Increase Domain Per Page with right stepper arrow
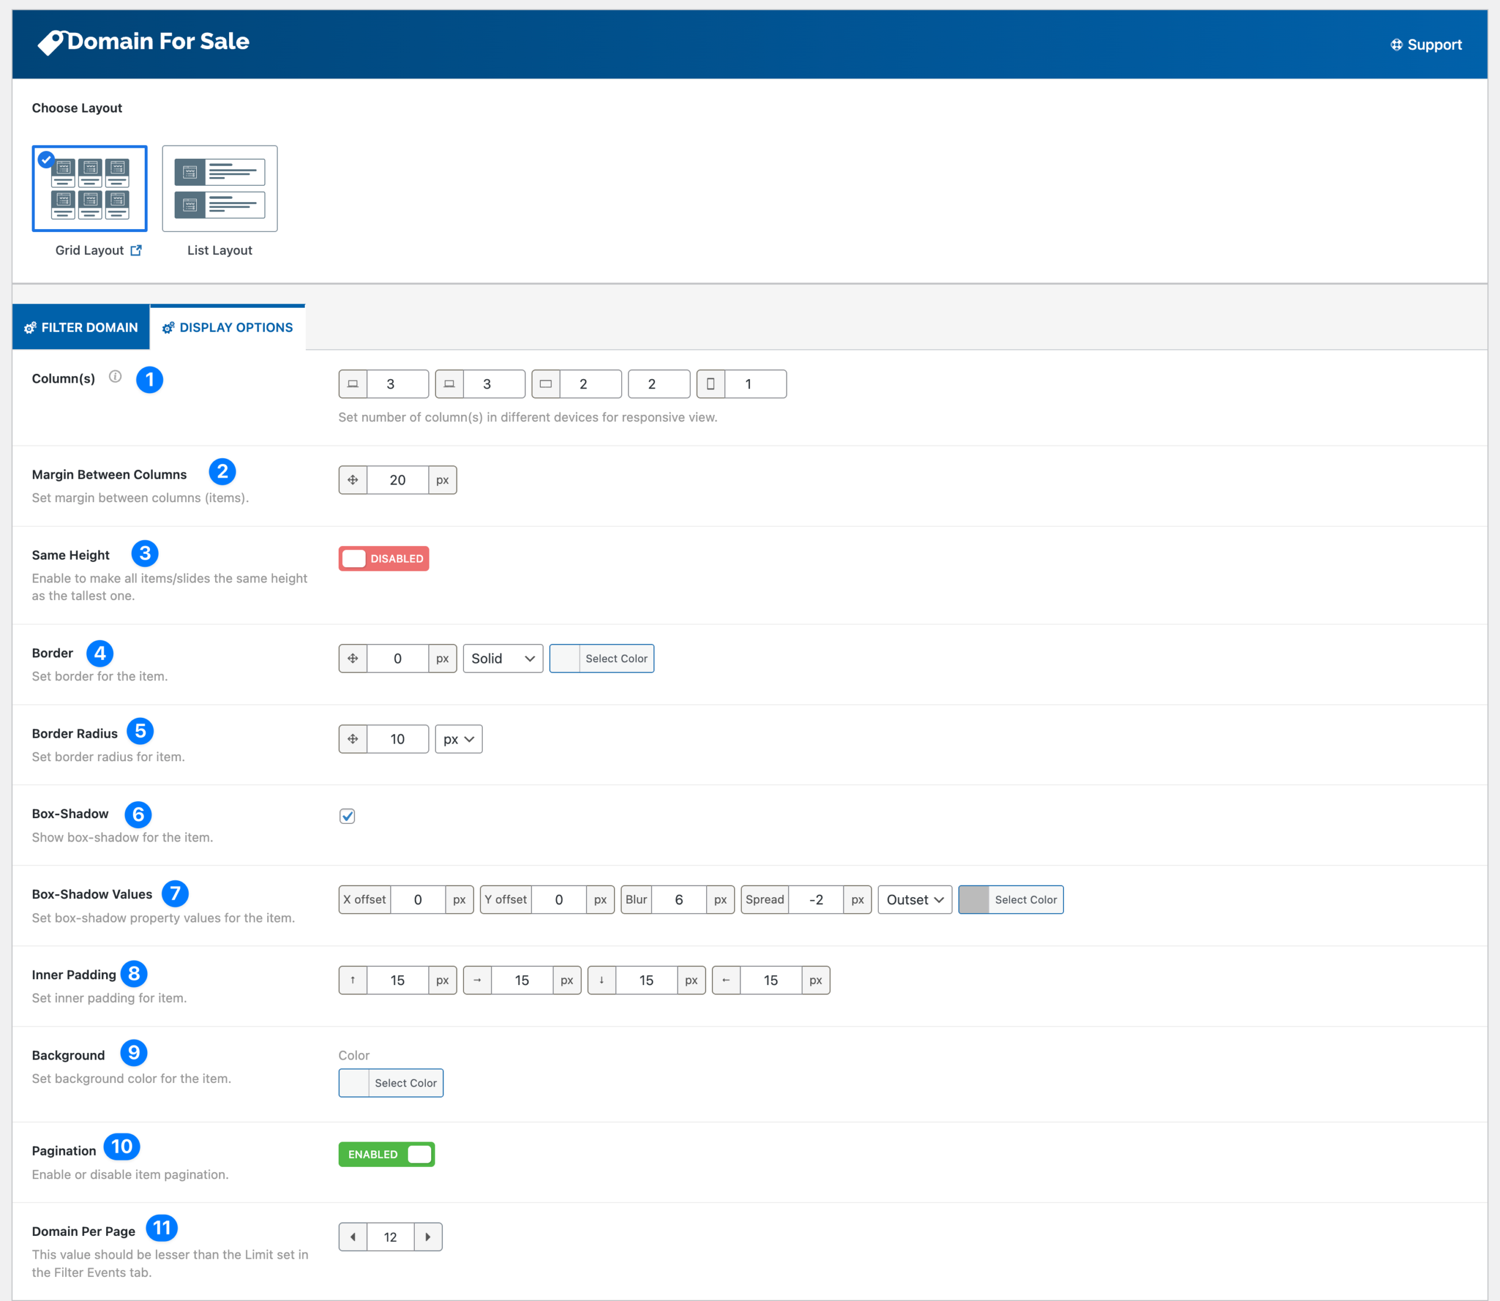Screen dimensions: 1500x1301 [x=428, y=1237]
